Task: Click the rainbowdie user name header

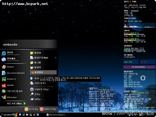Action: [x=10, y=45]
